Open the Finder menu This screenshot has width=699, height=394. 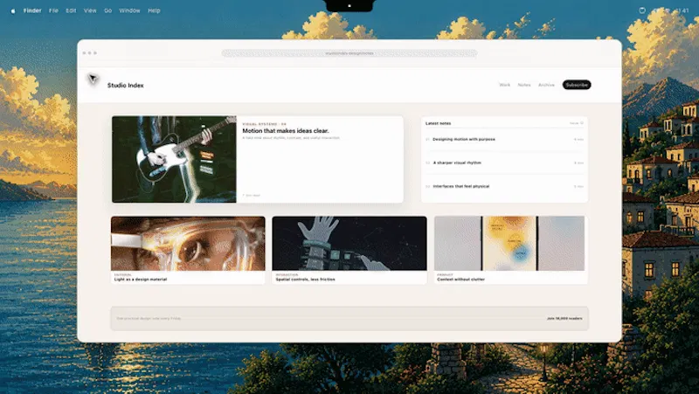(x=32, y=10)
